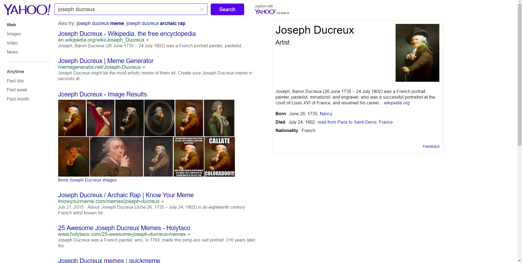Switch to the Images tab
The width and height of the screenshot is (522, 263).
pyautogui.click(x=14, y=34)
